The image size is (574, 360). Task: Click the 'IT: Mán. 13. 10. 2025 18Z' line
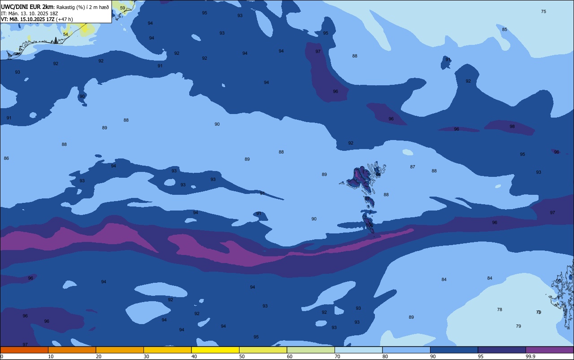point(29,13)
